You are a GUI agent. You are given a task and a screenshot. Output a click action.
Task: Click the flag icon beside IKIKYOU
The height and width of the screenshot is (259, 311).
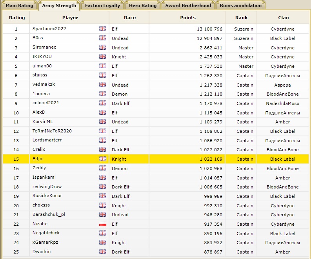pyautogui.click(x=103, y=57)
